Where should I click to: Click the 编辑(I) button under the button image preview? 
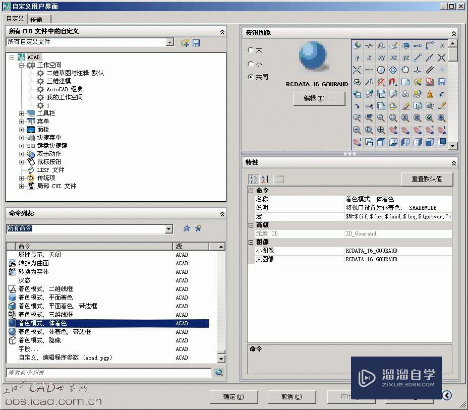click(x=319, y=99)
